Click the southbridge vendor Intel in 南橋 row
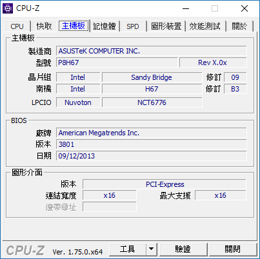The height and width of the screenshot is (259, 260). (78, 89)
